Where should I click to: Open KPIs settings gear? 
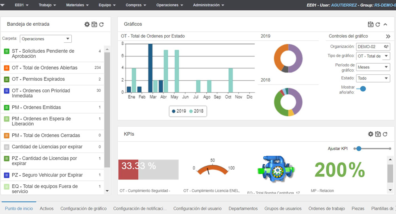point(371,134)
